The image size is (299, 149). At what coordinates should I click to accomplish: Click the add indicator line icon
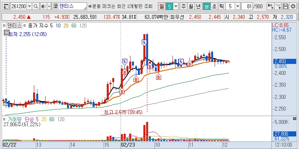[278, 7]
